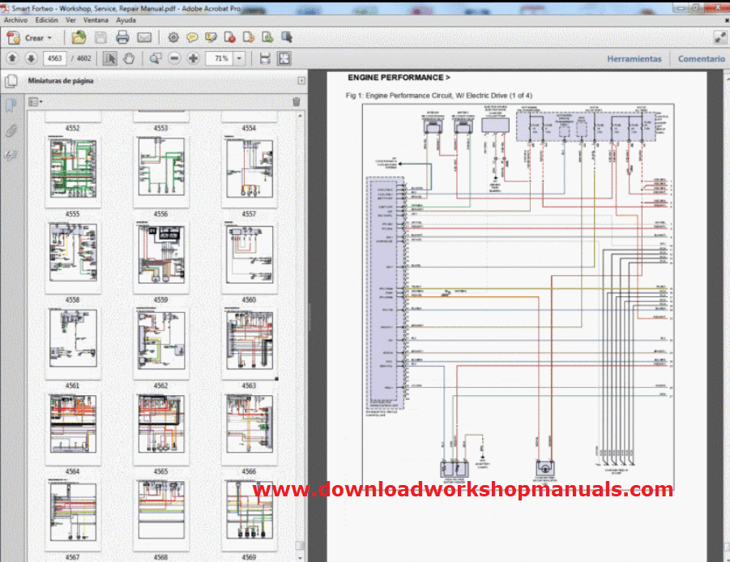Click the Save floppy disk icon

pyautogui.click(x=100, y=38)
